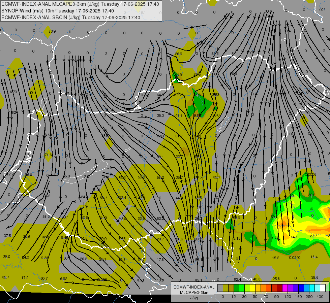This screenshot has height=303, width=330.
Task: Click map value 71.6
Action: pos(48,155)
